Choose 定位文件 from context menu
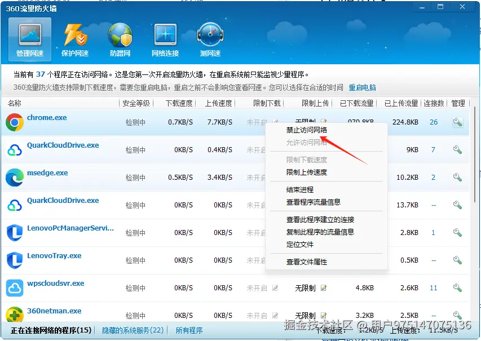Screen dimensions: 481x341 click(299, 245)
